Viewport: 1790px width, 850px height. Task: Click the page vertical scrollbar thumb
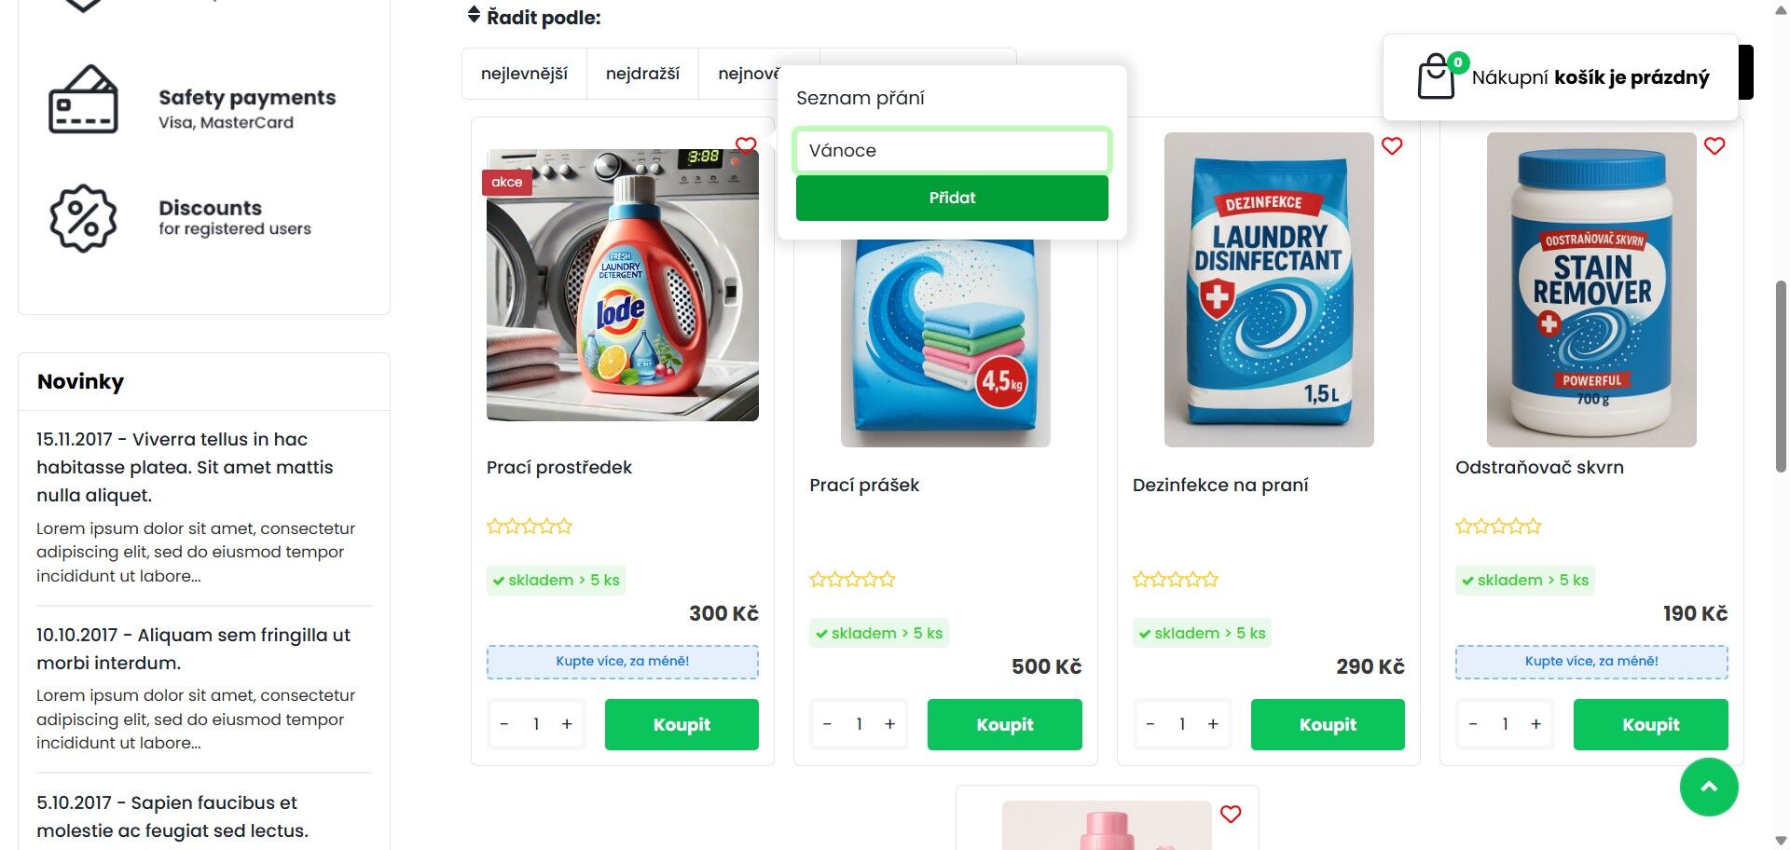tap(1781, 377)
